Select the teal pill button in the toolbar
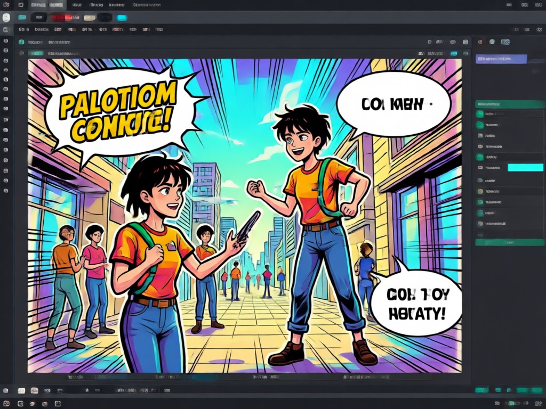 coord(22,18)
